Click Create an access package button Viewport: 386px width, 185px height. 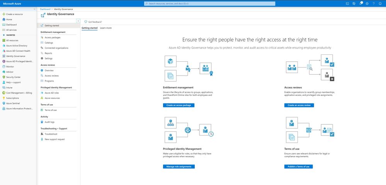click(x=179, y=105)
